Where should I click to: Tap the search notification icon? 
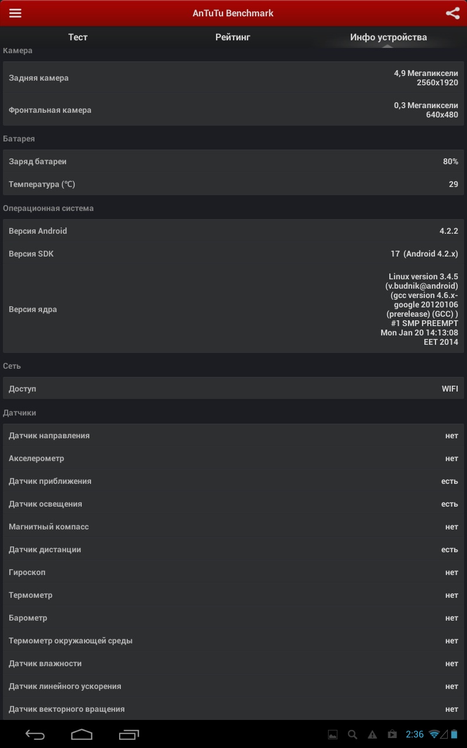(353, 735)
